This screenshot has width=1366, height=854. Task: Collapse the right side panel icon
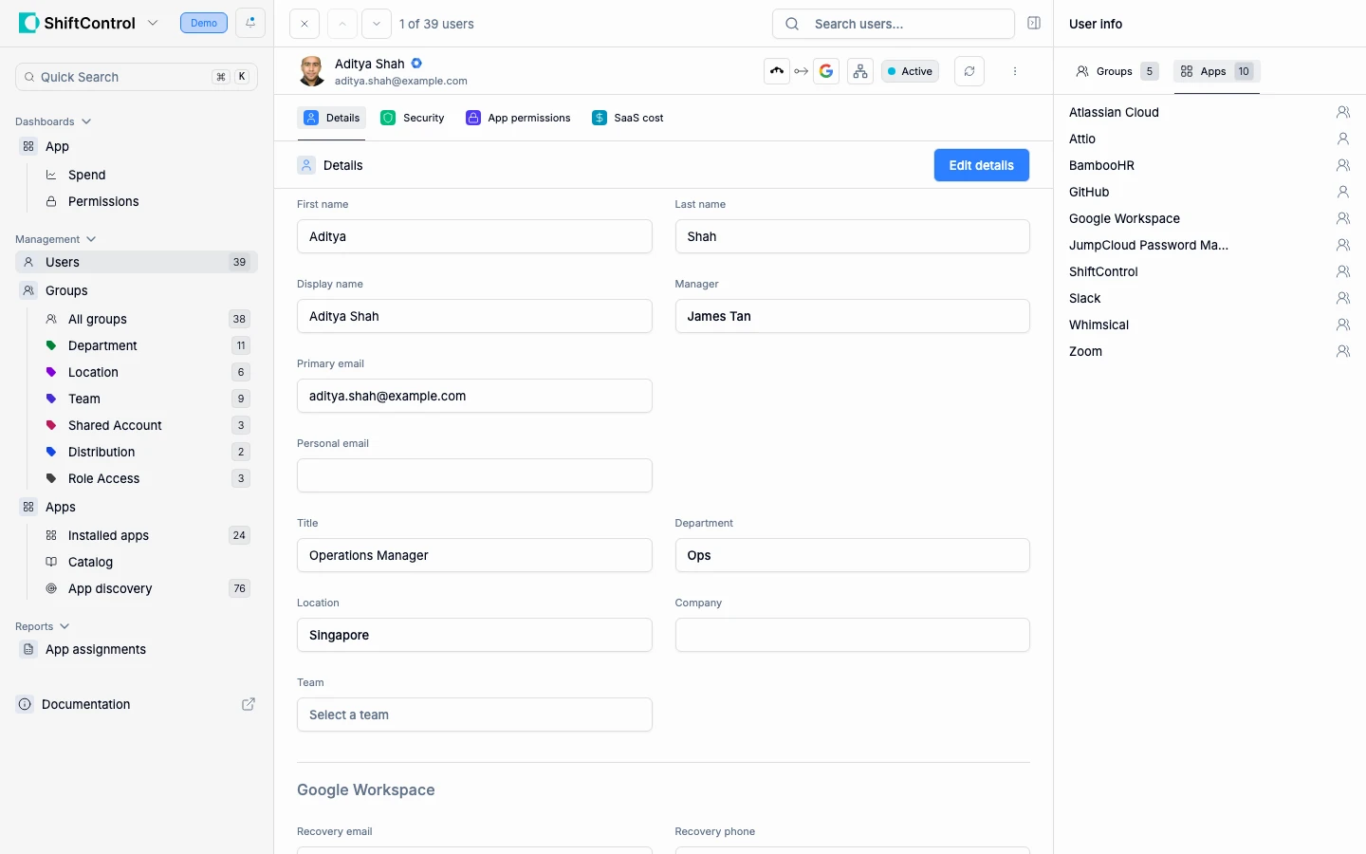1034,24
